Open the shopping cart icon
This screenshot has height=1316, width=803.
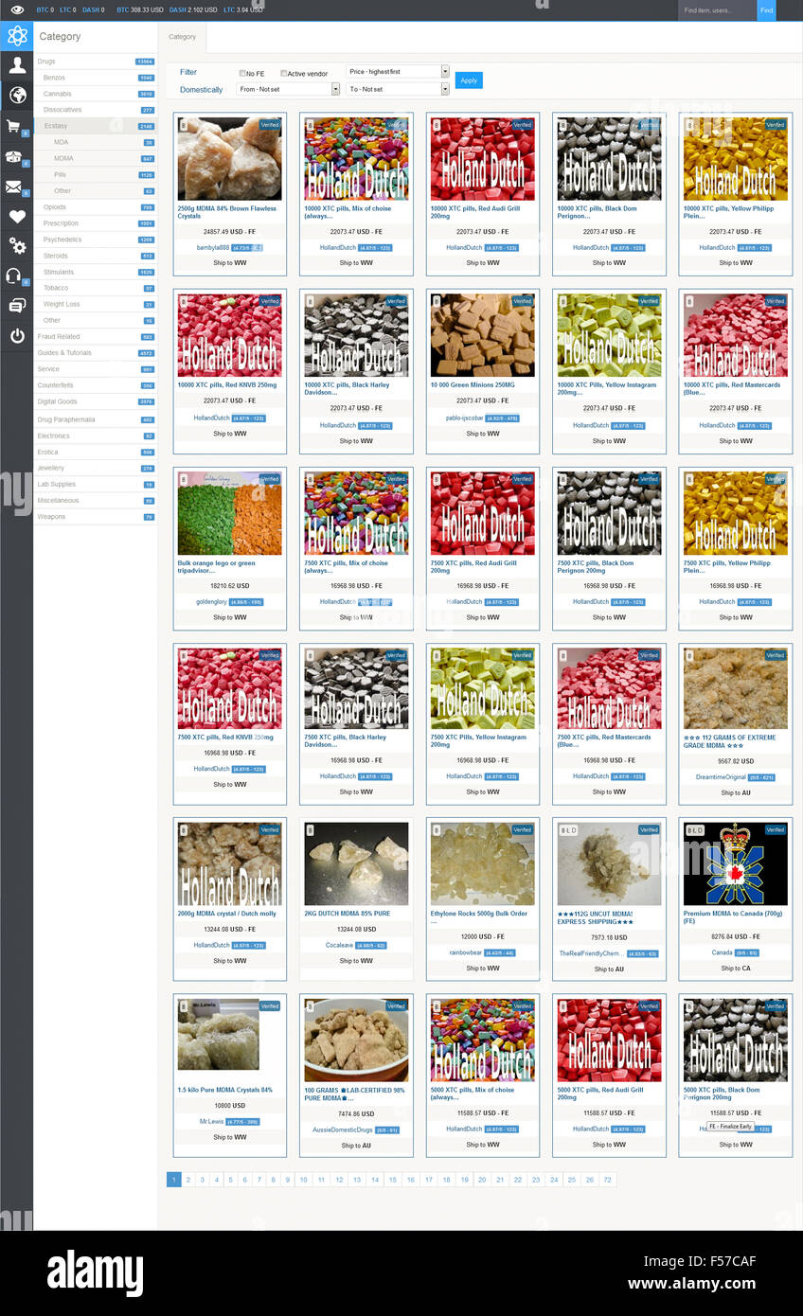pos(14,126)
